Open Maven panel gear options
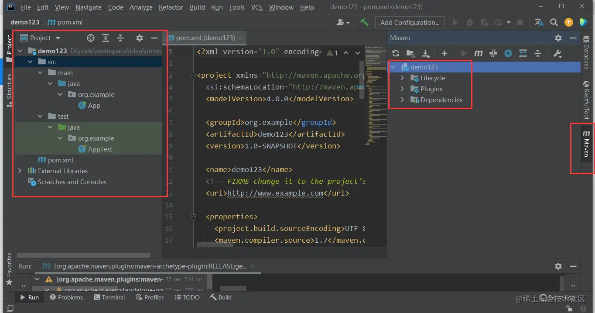The image size is (595, 313). click(x=558, y=38)
